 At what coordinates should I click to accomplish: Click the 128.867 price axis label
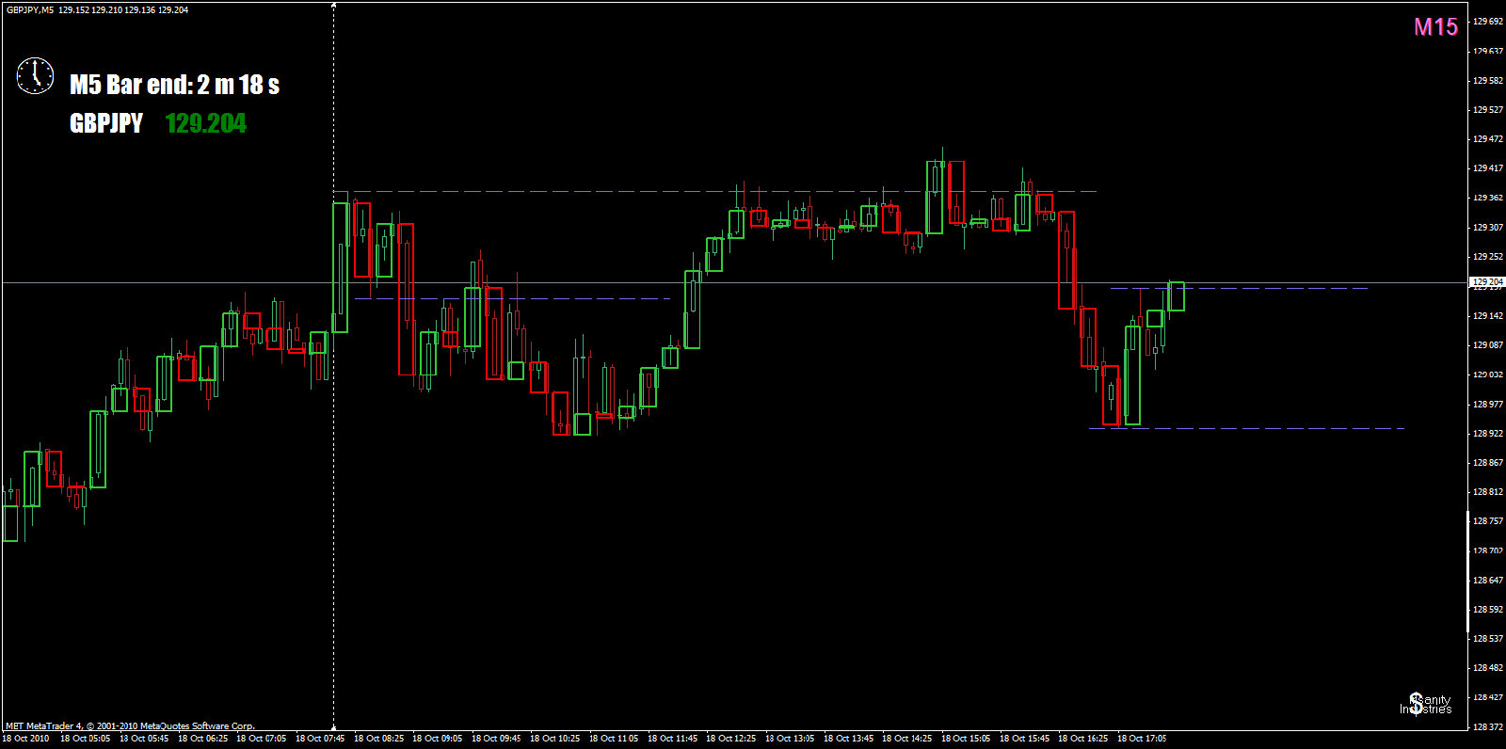click(x=1488, y=462)
